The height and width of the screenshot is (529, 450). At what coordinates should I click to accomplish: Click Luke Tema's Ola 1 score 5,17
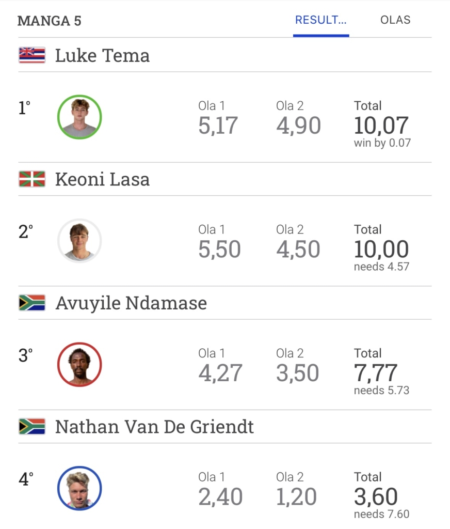(218, 126)
